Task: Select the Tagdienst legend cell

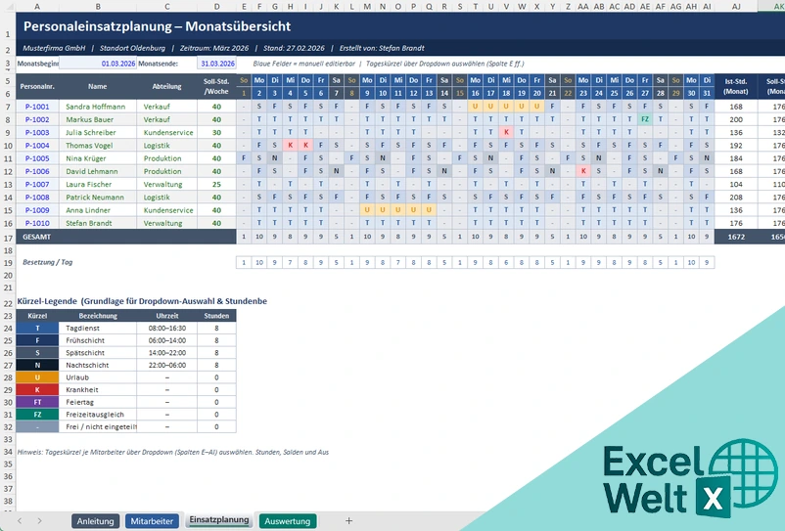Action: [x=98, y=329]
